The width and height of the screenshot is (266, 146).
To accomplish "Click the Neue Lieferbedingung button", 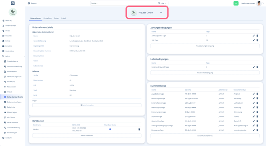I will (205, 73).
